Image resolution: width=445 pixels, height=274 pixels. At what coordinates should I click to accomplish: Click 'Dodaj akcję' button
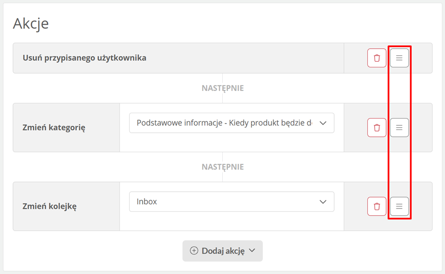coord(223,251)
